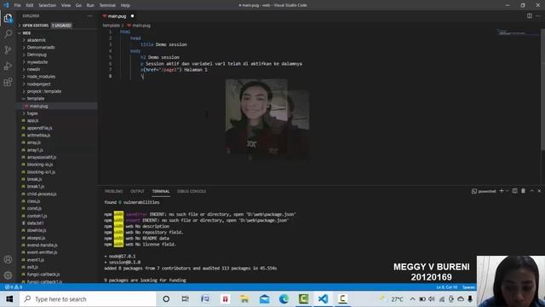The height and width of the screenshot is (307, 545).
Task: Open the Help menu
Action: [125, 5]
